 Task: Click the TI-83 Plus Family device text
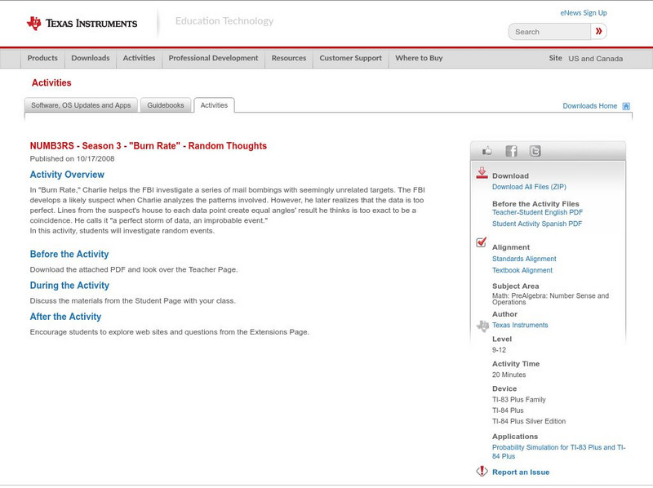tap(519, 400)
